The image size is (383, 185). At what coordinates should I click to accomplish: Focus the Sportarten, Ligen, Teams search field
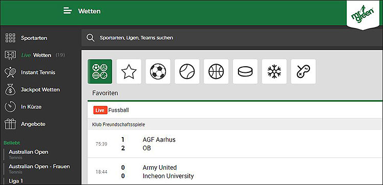click(x=232, y=38)
